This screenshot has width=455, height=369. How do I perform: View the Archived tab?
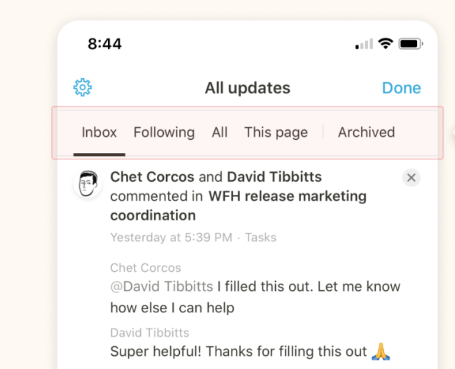click(366, 132)
